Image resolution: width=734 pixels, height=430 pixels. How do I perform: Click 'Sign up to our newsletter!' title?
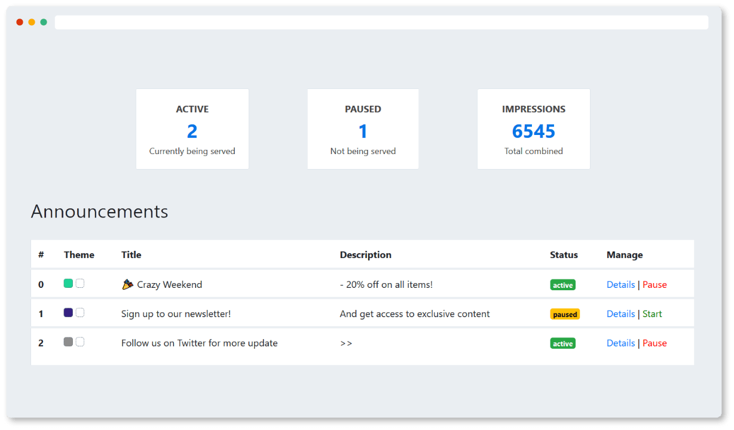coord(176,314)
